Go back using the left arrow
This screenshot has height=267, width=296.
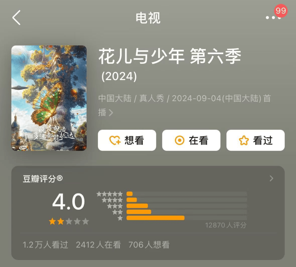[16, 18]
